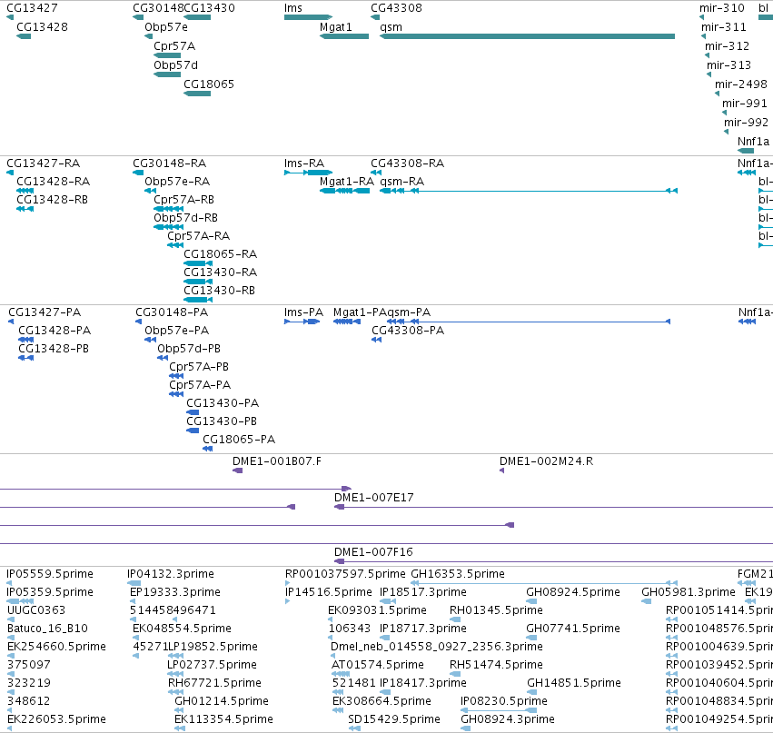Select the Obp57d-RB transcript label

tap(186, 218)
